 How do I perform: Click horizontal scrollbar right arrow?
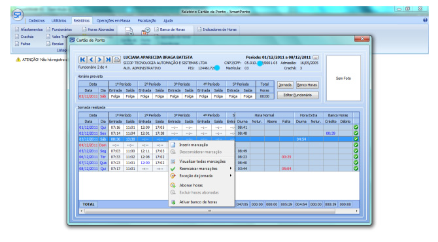pyautogui.click(x=357, y=211)
